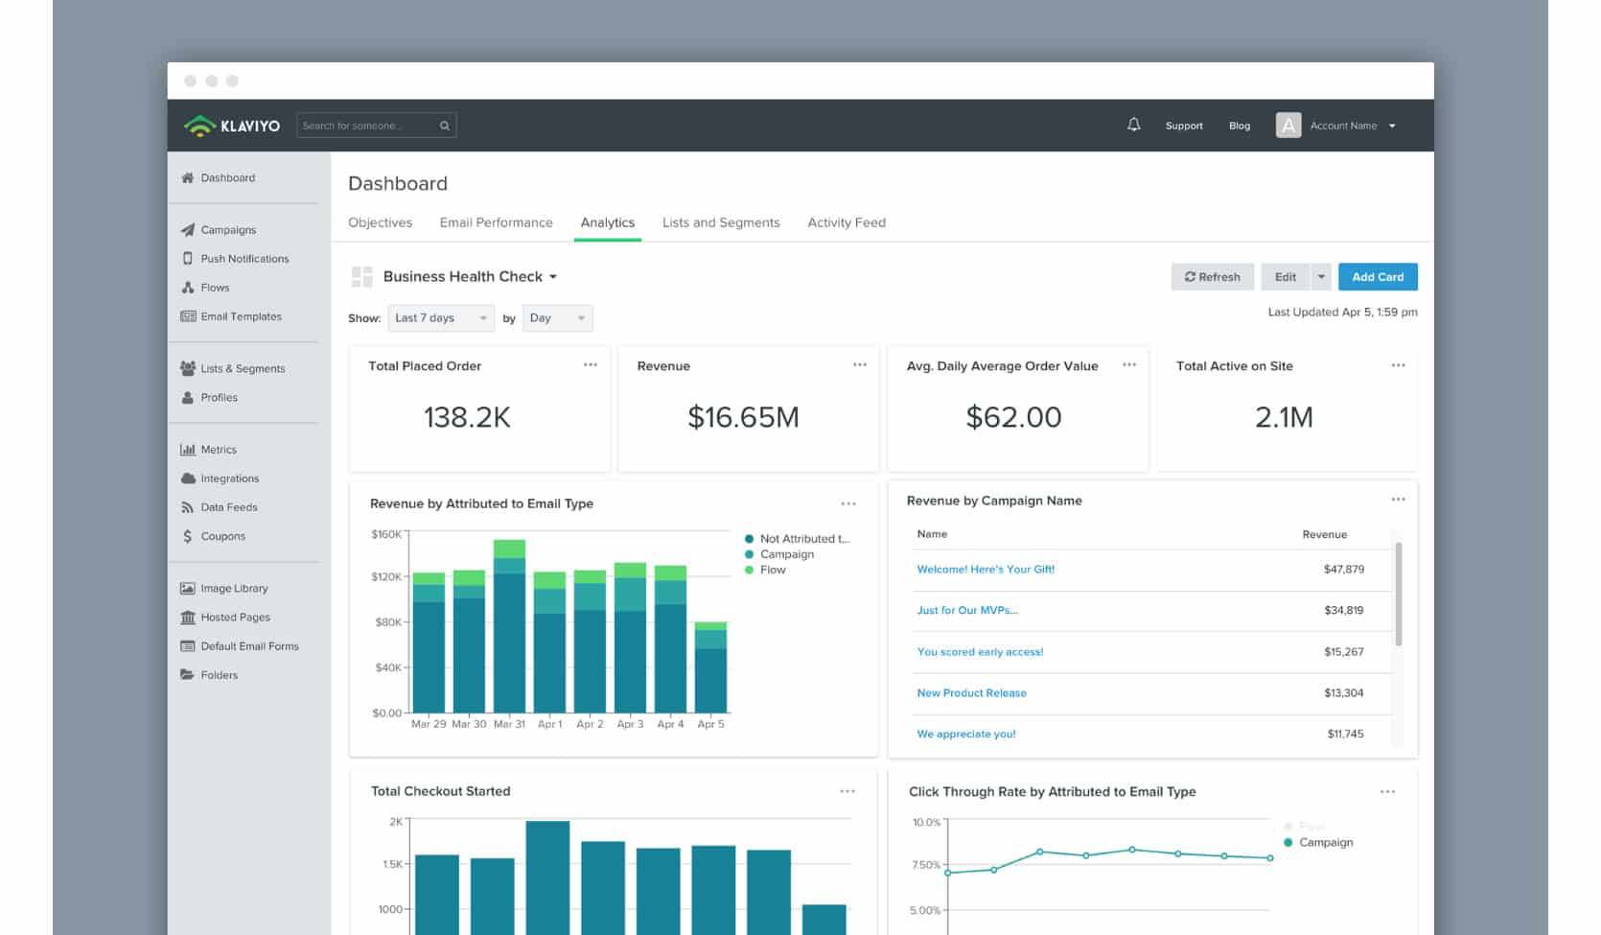Select the Metrics icon in sidebar
The width and height of the screenshot is (1601, 935).
tap(188, 449)
